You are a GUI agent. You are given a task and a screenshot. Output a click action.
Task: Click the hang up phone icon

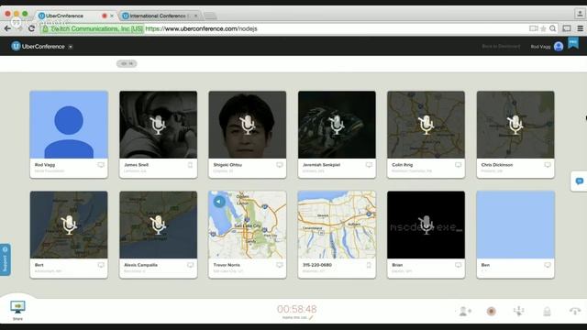575,311
